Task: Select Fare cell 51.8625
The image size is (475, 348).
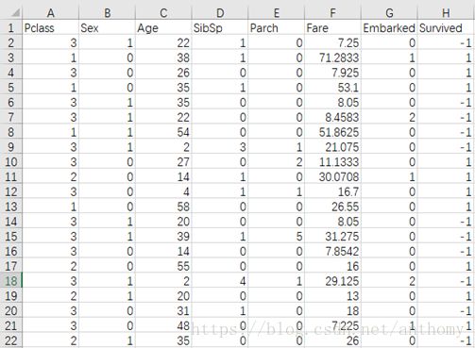Action: [x=332, y=132]
